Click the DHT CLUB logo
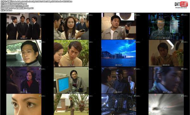The height and width of the screenshot is (115, 190). click(x=181, y=5)
